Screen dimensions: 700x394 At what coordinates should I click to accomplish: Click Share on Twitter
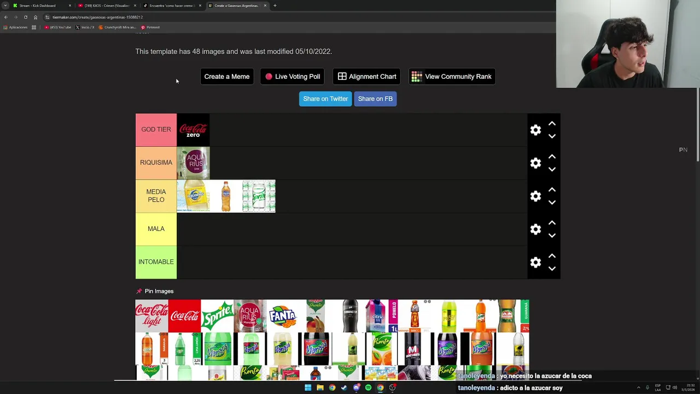[325, 99]
